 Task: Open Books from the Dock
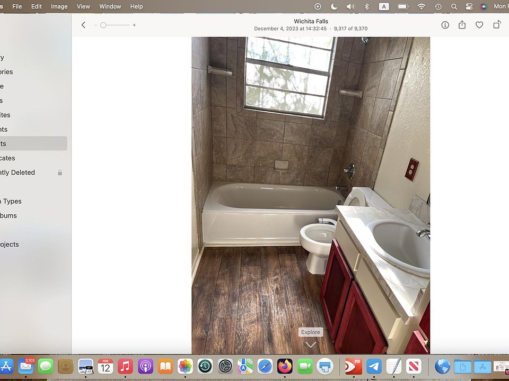click(165, 367)
